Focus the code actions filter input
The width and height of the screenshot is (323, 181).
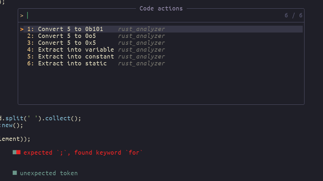pyautogui.click(x=145, y=15)
